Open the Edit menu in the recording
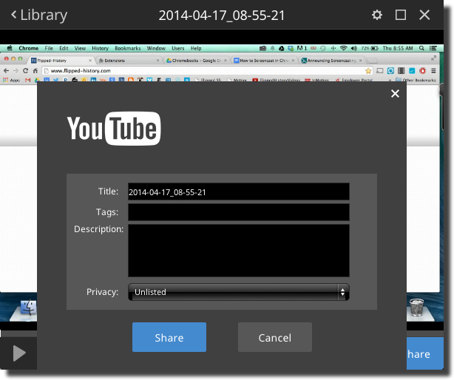This screenshot has width=454, height=380. point(64,48)
